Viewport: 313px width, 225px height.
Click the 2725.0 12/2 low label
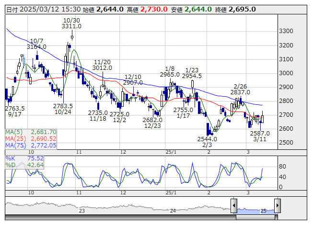click(119, 117)
